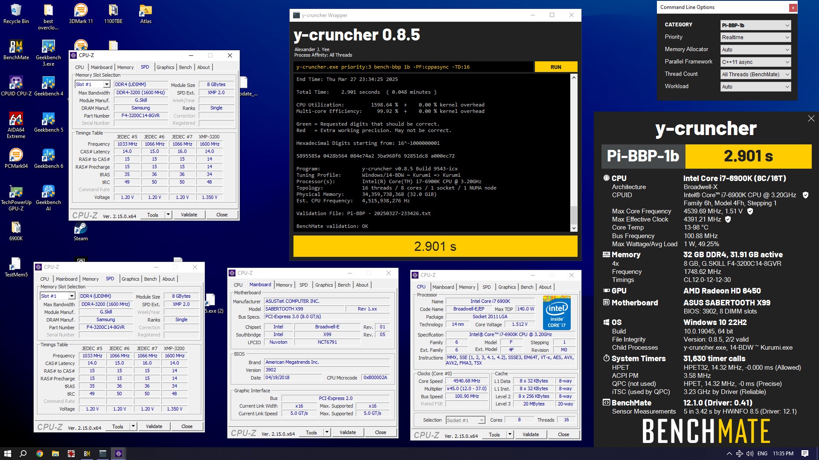The image size is (819, 460).
Task: Click Close in bottom-left CPU-Z window
Action: [187, 426]
